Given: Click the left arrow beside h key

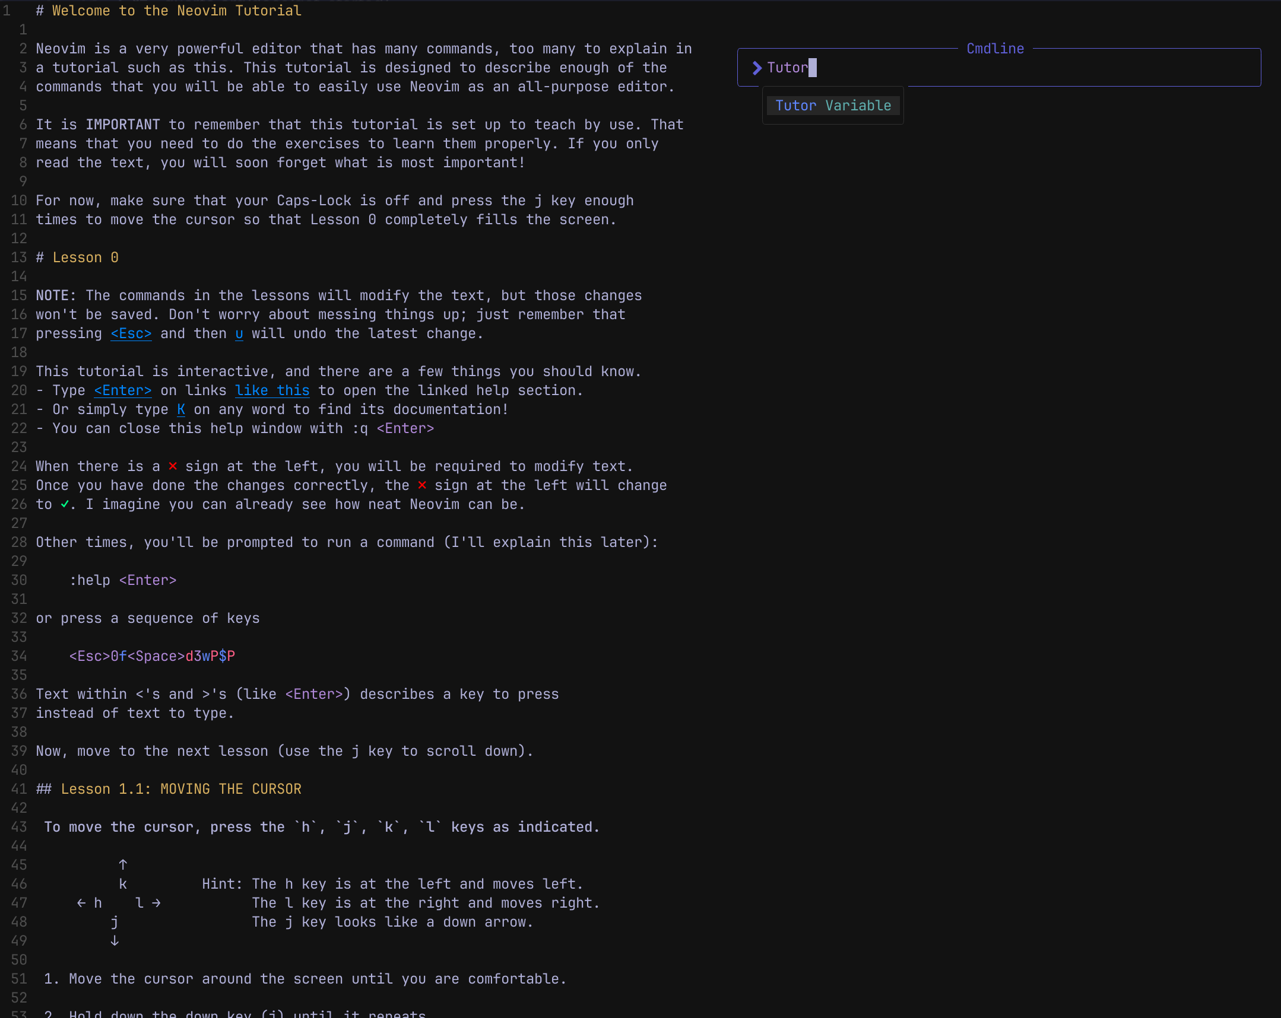Looking at the screenshot, I should pyautogui.click(x=81, y=903).
